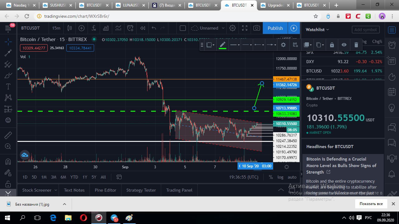Screen dimensions: 399x224
Task: Click the Publish button
Action: pyautogui.click(x=275, y=28)
